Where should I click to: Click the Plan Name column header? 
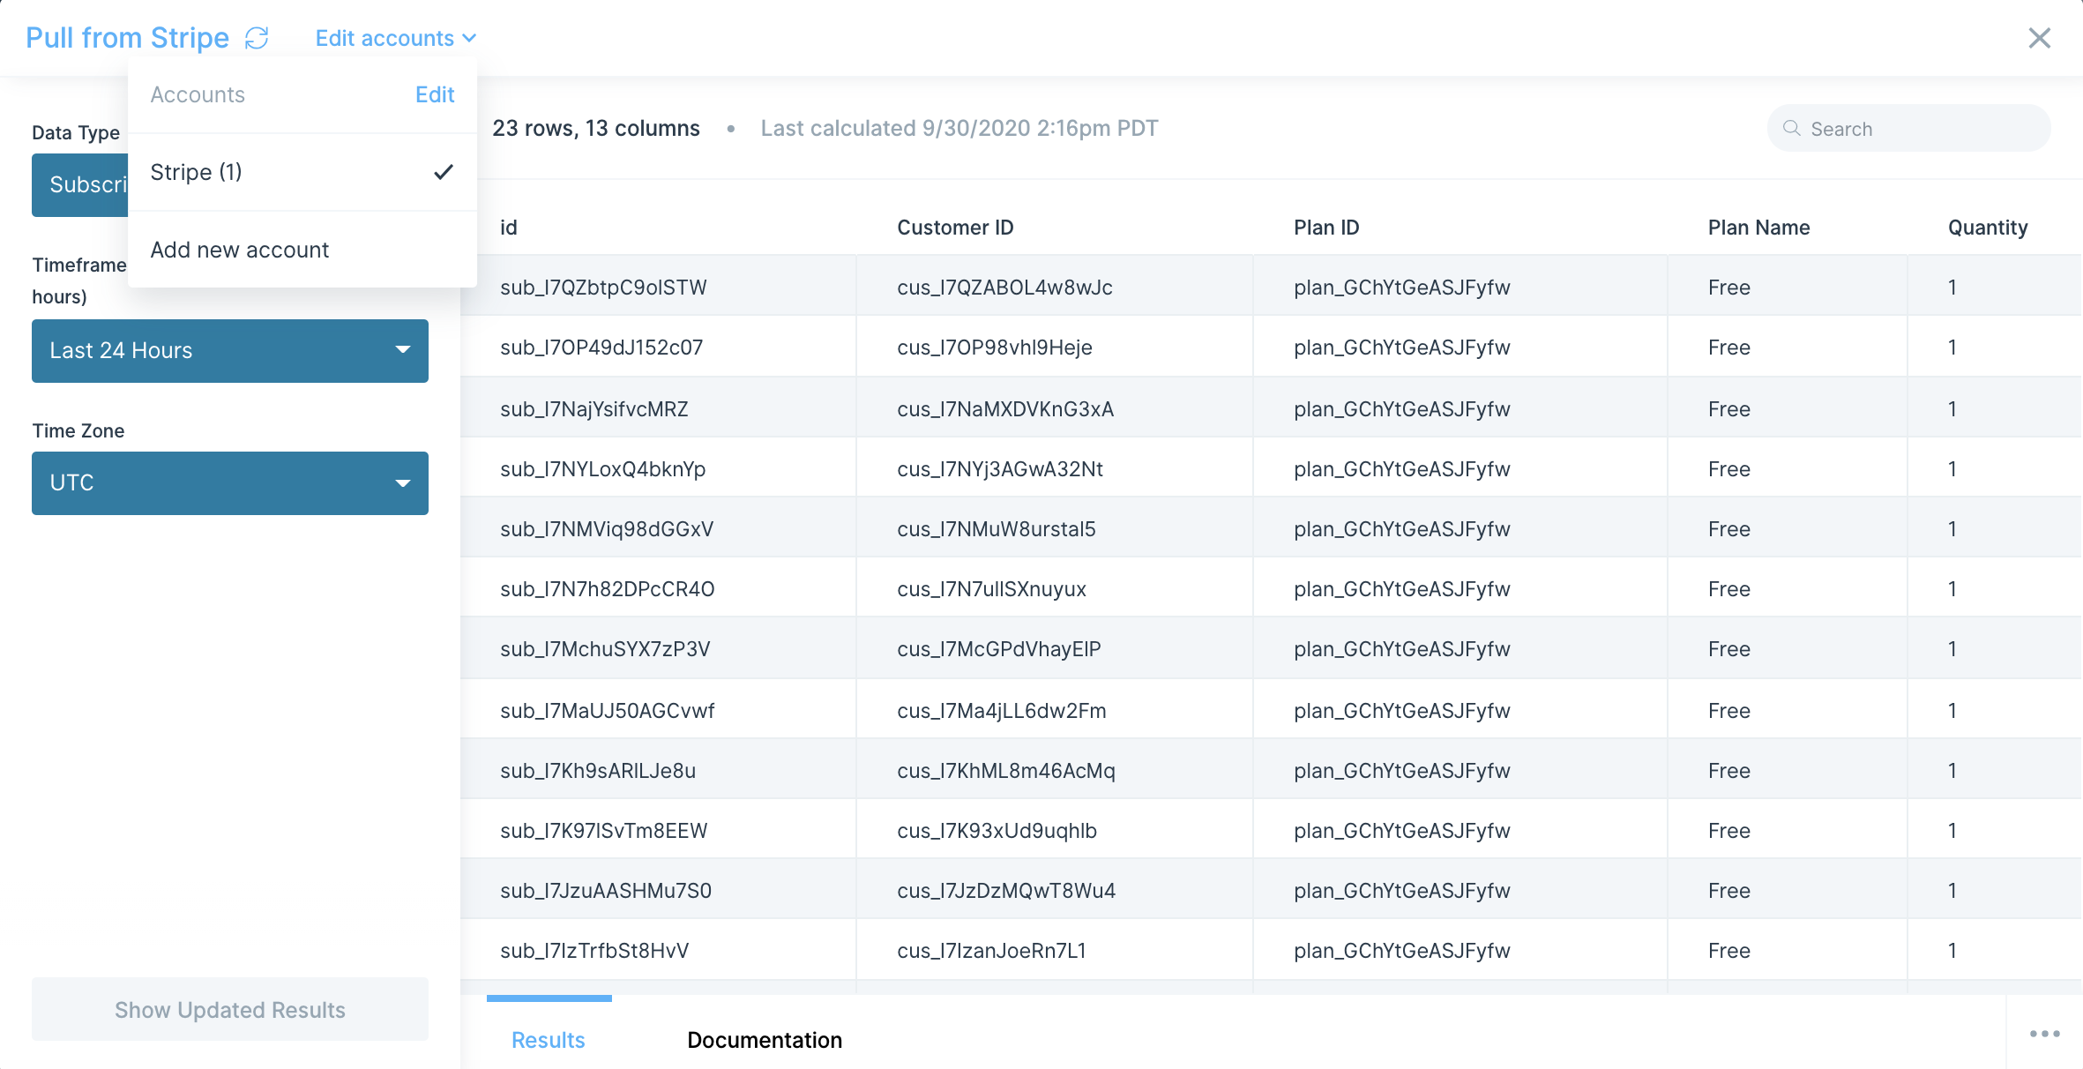(x=1758, y=228)
